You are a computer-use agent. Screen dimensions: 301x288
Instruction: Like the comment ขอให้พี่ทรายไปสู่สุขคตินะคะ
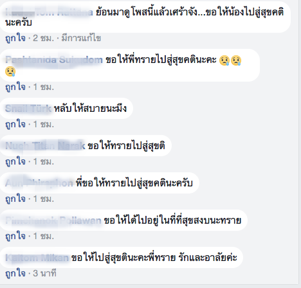15,87
